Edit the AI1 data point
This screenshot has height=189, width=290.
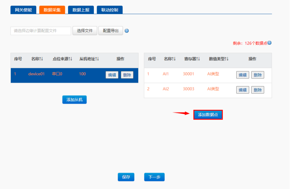[243, 75]
